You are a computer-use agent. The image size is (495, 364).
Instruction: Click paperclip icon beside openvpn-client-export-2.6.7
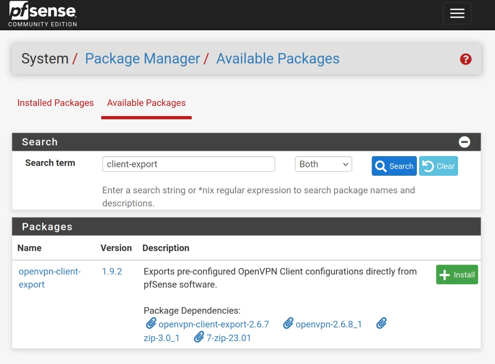tap(151, 323)
